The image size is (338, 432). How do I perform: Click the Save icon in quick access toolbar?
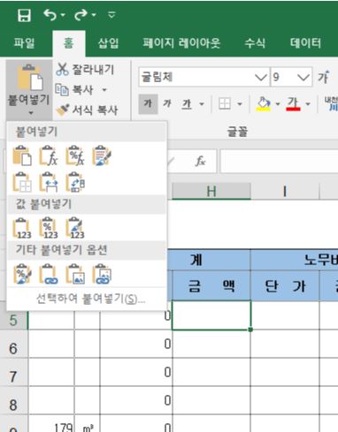pos(24,15)
